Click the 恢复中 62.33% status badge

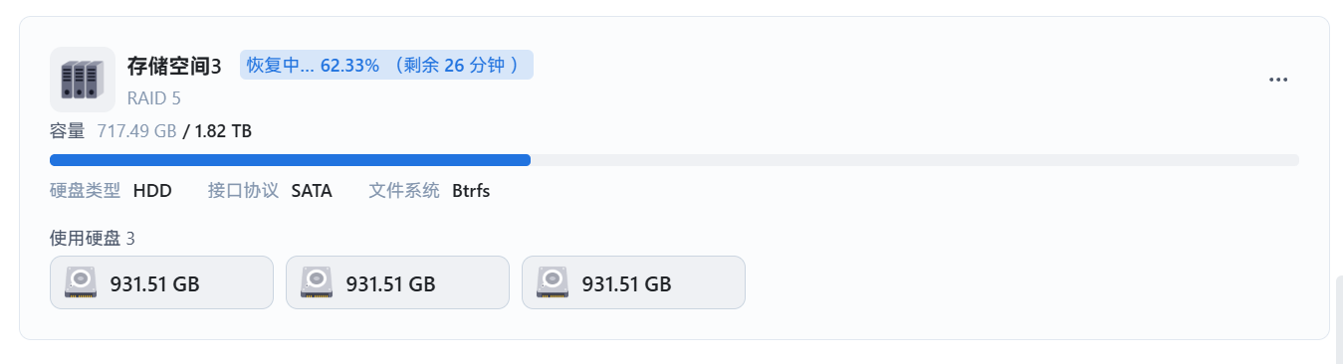point(386,66)
